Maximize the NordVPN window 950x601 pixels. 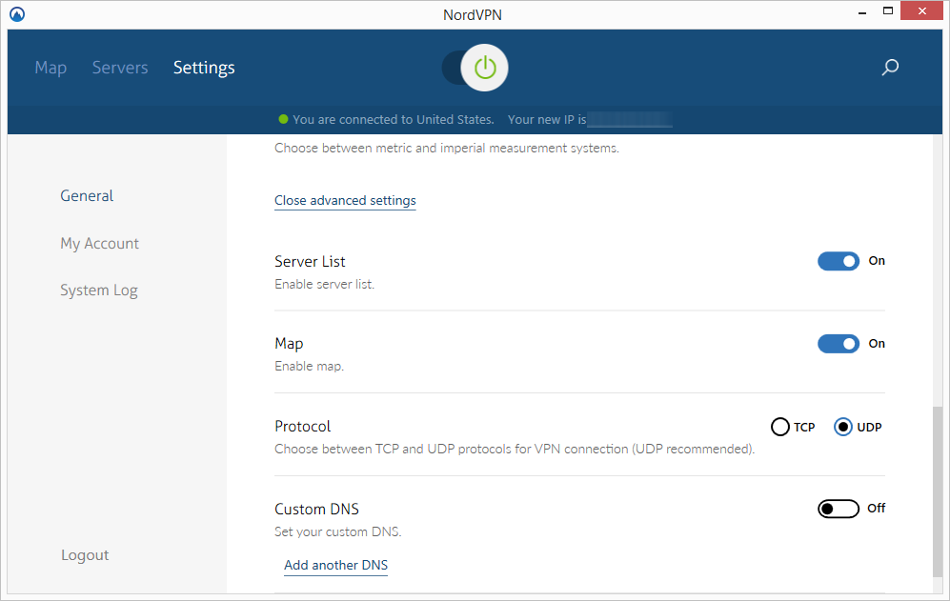point(888,11)
